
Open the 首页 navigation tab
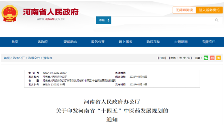15,42
